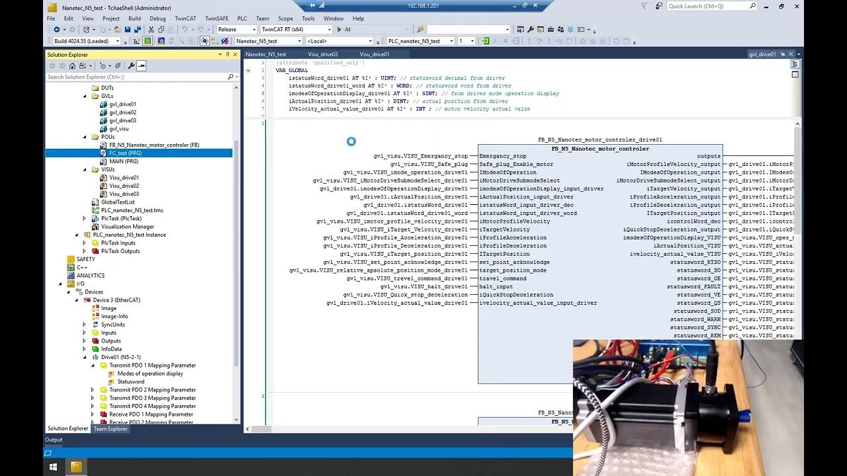Switch to the Visu_drive01 editor tab
Image resolution: width=847 pixels, height=476 pixels.
coord(375,54)
